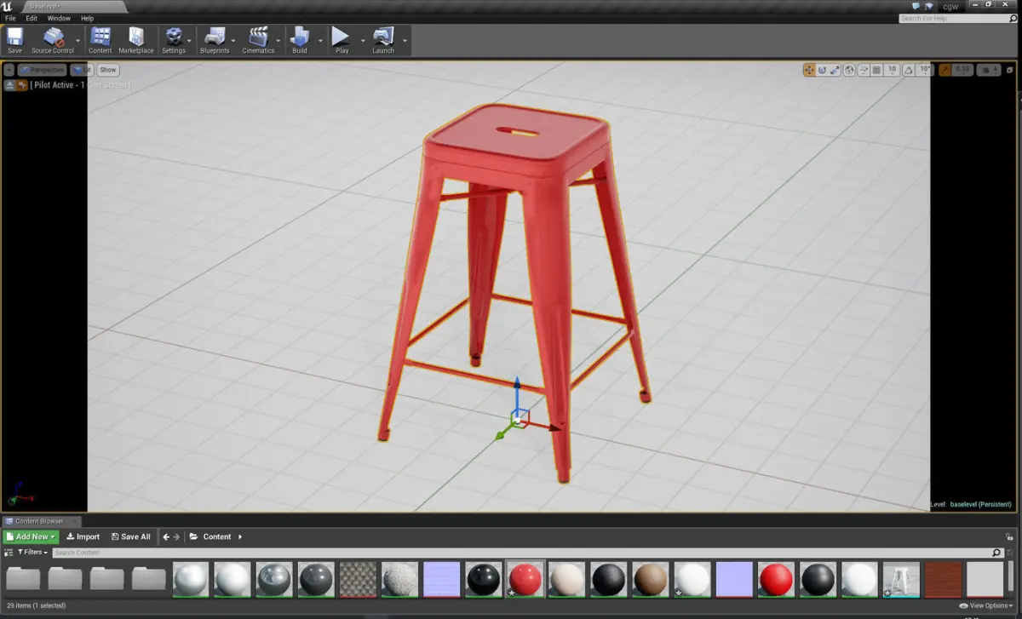Open the Content toolbar button
The height and width of the screenshot is (619, 1022).
100,40
